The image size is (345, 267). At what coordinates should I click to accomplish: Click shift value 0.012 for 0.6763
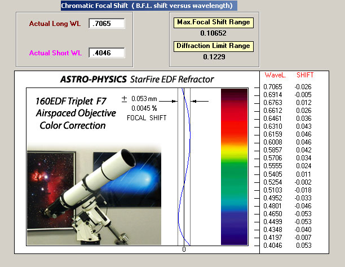coord(304,103)
